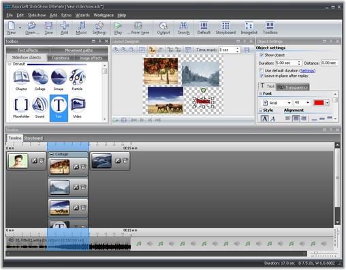The image size is (346, 270).
Task: Open the font color dropdown arrow
Action: coord(327,103)
